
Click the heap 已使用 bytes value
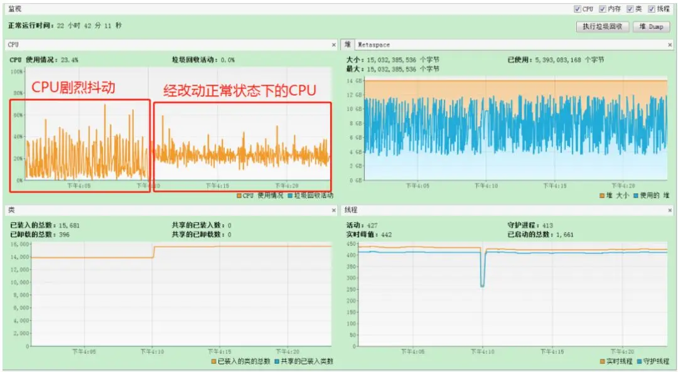(x=569, y=60)
